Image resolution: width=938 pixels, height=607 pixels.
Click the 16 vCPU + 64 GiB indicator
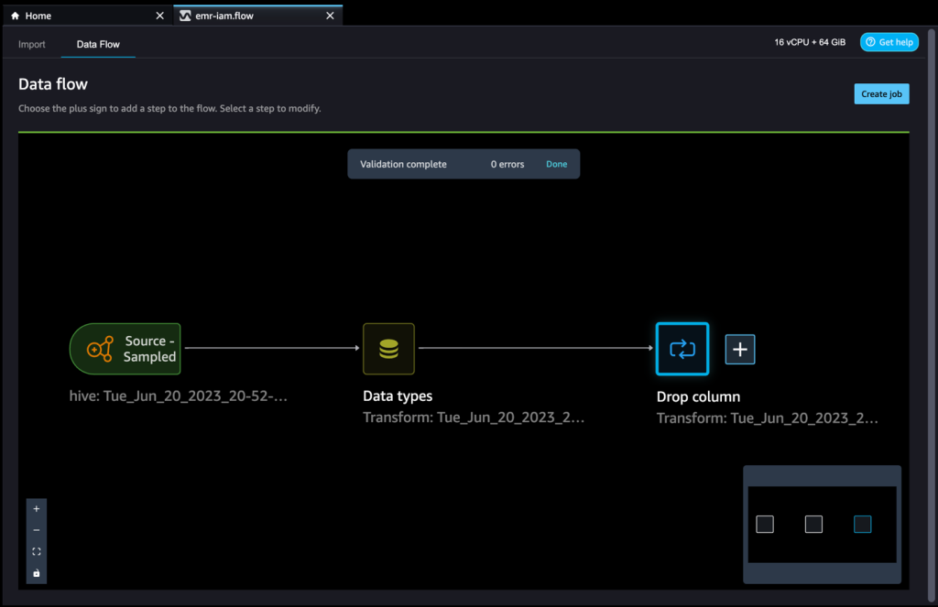[810, 42]
